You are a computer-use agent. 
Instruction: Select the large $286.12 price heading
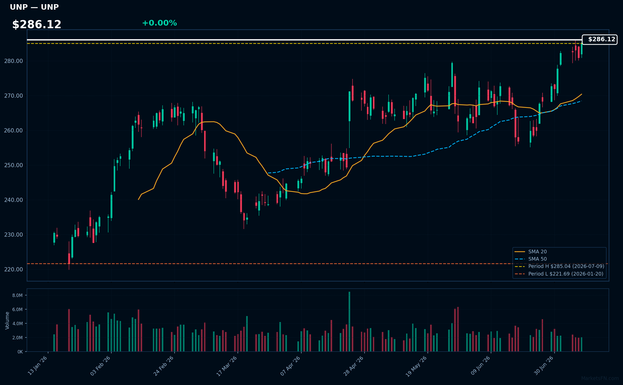click(37, 25)
